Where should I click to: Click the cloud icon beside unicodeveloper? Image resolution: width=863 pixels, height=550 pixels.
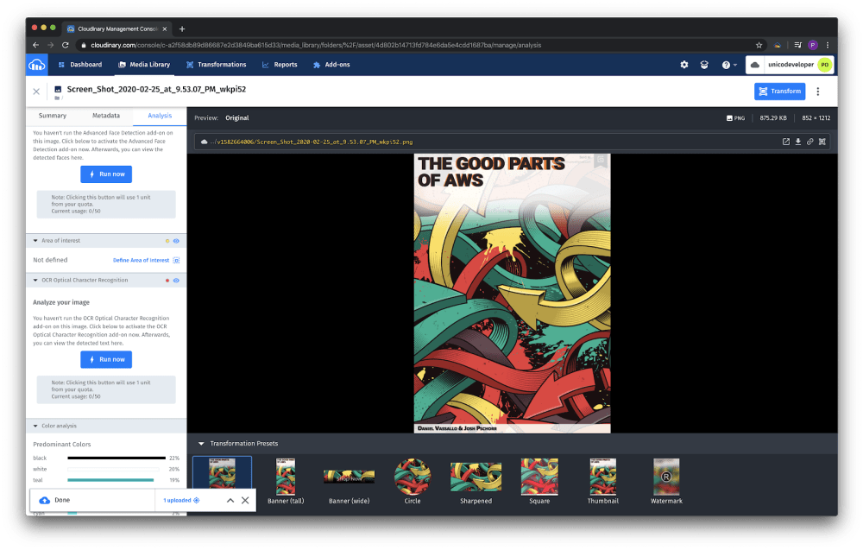point(755,65)
